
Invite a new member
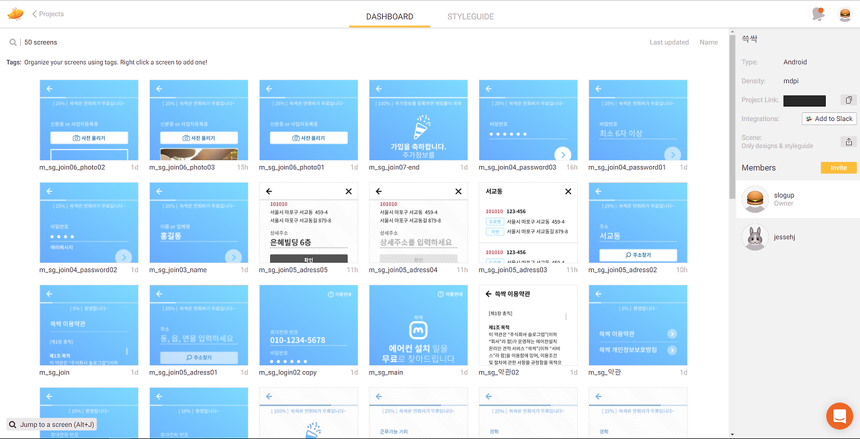tap(838, 167)
